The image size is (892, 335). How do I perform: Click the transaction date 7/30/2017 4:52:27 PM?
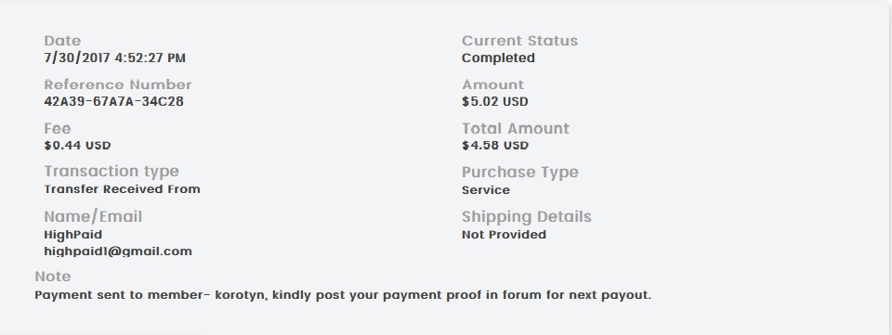tap(115, 58)
